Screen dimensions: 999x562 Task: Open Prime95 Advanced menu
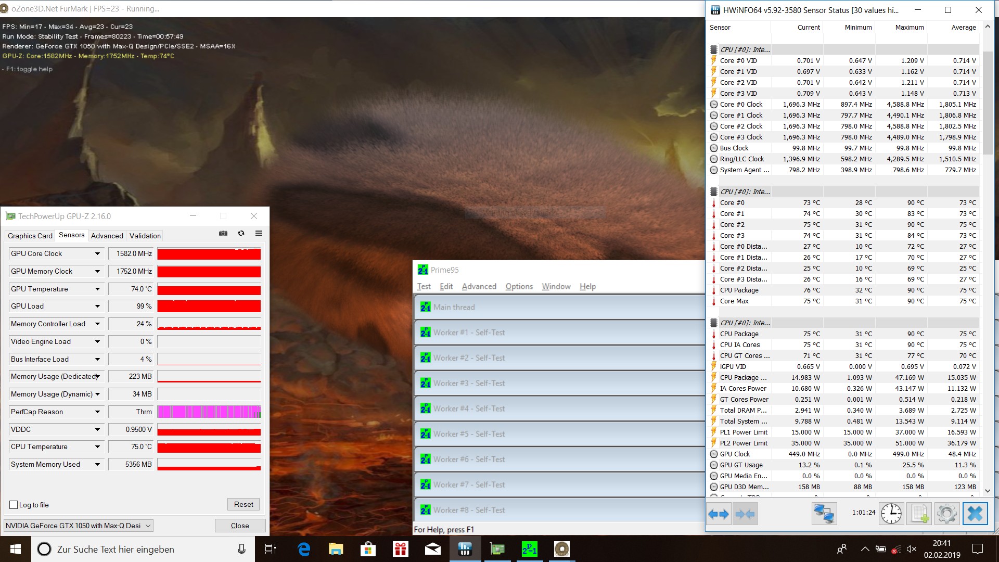479,286
